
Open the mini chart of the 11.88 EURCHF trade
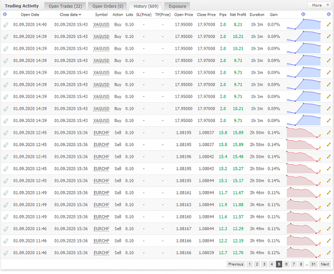304,204
